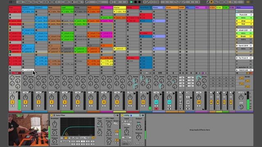This screenshot has height=147, width=262.
Task: Launch the Far From H scene
Action: [237, 58]
